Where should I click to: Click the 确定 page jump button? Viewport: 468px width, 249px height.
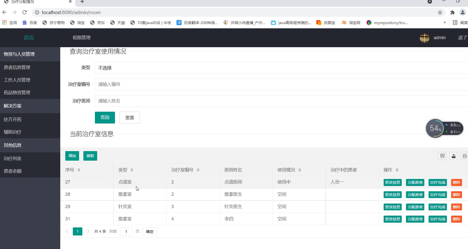click(x=150, y=231)
